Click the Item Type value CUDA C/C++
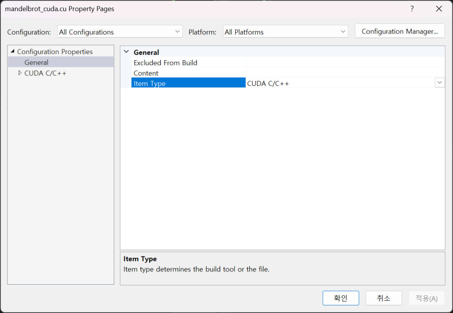Viewport: 453px width, 313px height. 268,83
